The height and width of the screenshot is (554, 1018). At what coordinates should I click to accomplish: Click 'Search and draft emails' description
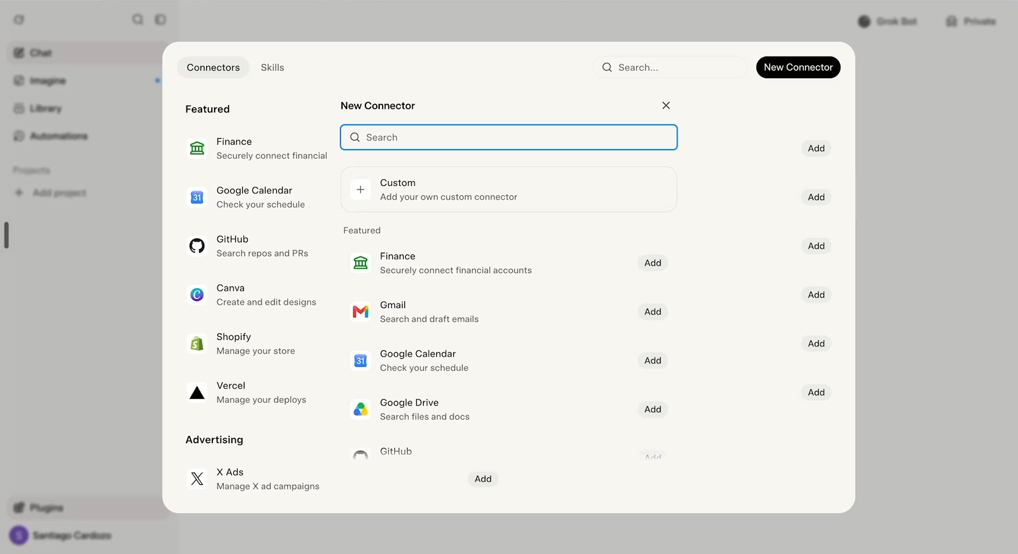pos(429,319)
